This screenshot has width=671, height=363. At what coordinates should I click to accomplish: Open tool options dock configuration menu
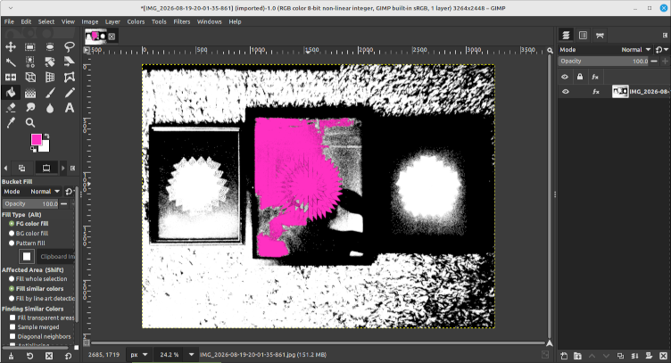72,168
